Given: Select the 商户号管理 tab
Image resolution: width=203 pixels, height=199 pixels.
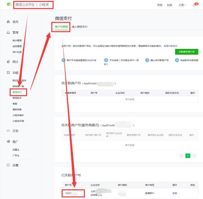Looking at the screenshot, I should click(61, 27).
